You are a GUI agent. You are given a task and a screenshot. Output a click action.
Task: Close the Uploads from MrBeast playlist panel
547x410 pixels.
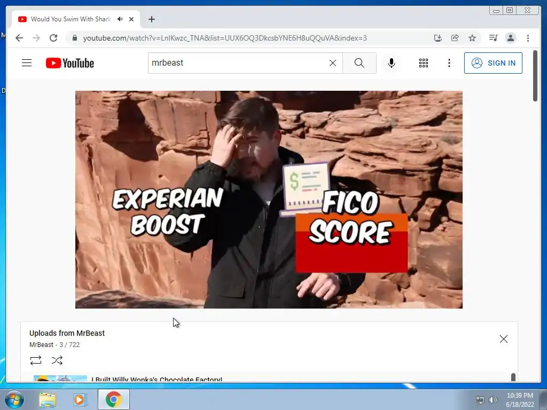pos(503,339)
